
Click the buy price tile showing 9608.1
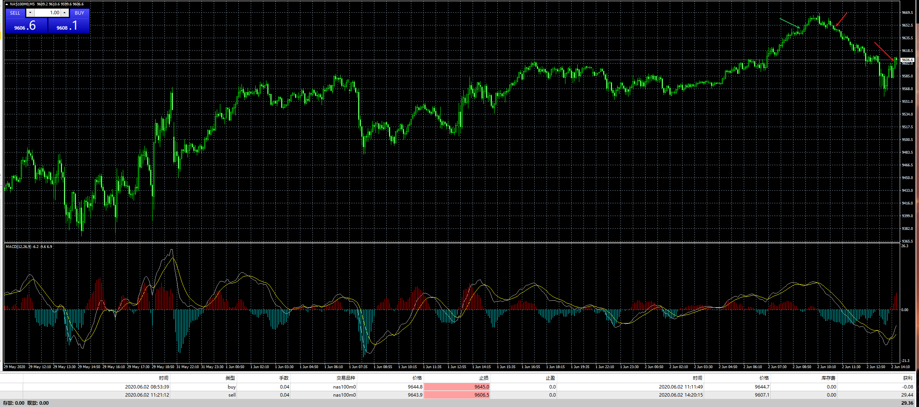69,26
